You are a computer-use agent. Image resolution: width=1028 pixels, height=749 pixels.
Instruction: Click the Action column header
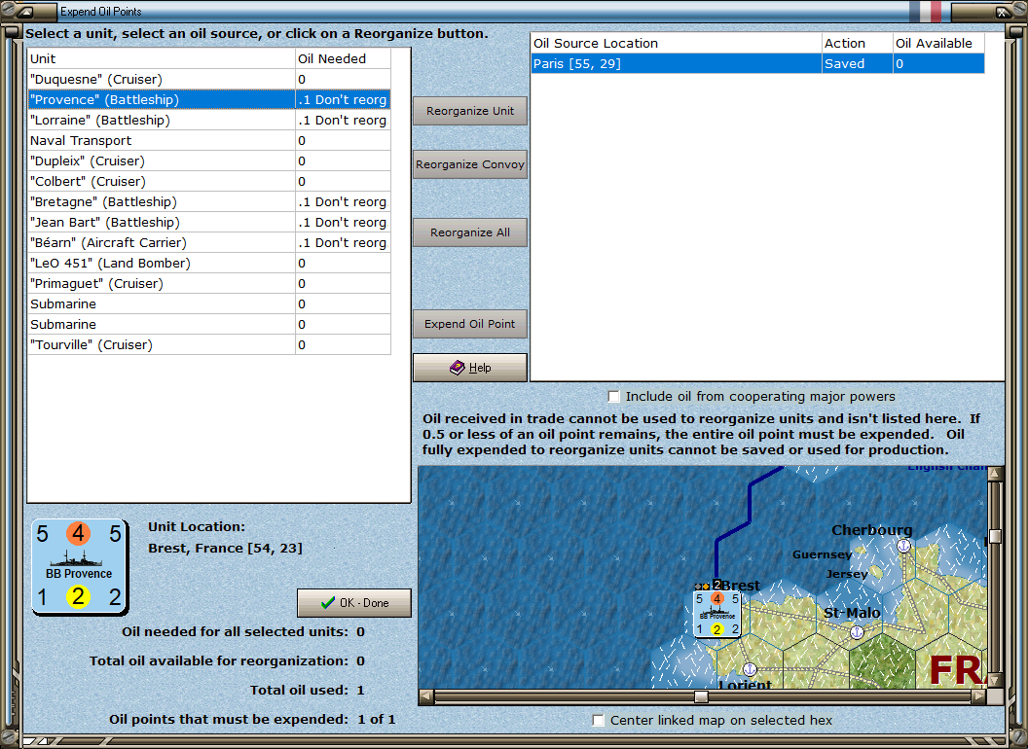coord(858,43)
